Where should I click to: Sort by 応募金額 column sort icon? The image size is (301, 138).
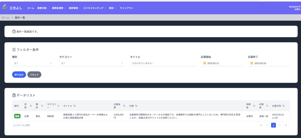click(124, 106)
